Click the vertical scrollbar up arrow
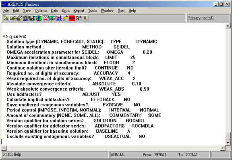This screenshot has width=232, height=160. click(228, 26)
